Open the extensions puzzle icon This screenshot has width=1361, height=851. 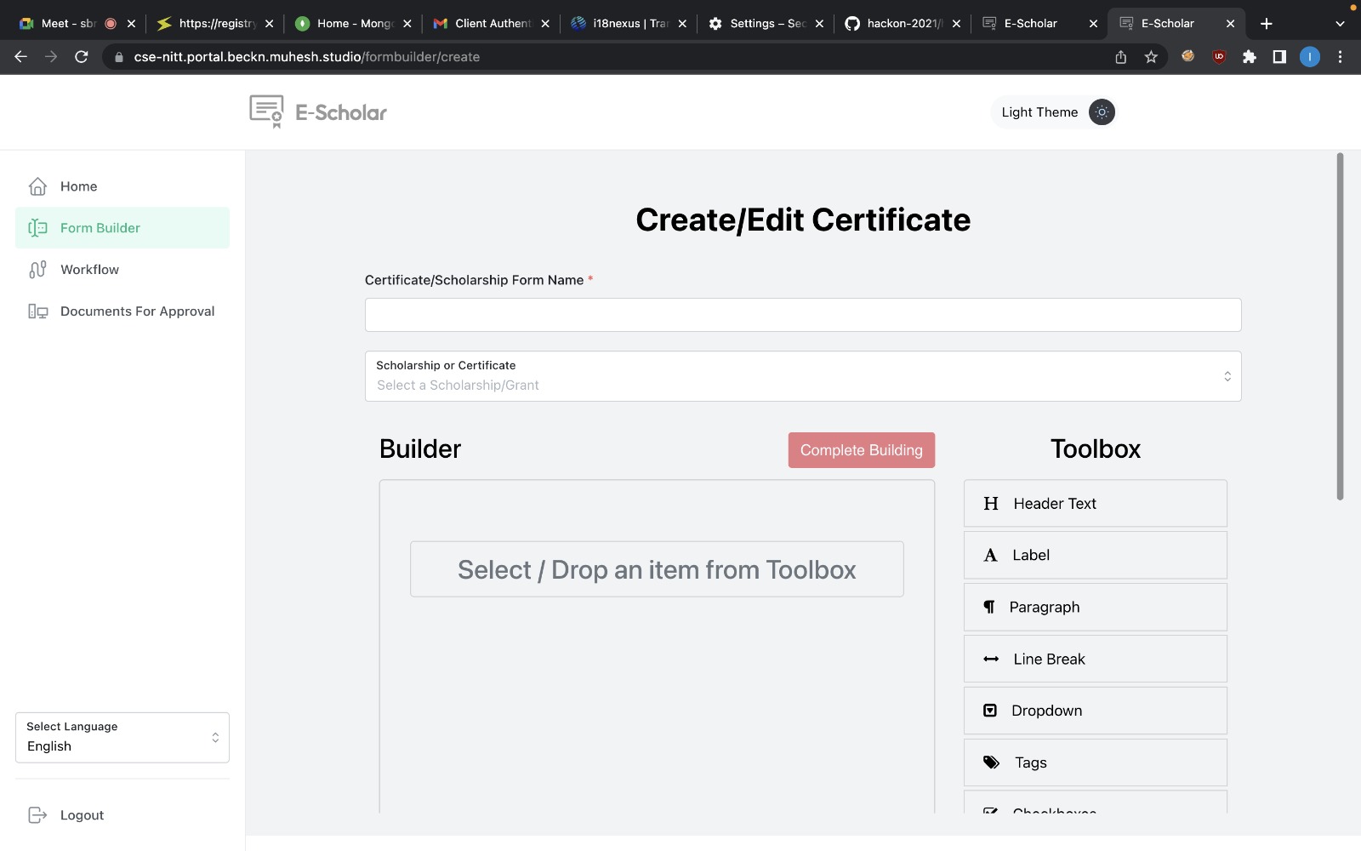coord(1250,57)
